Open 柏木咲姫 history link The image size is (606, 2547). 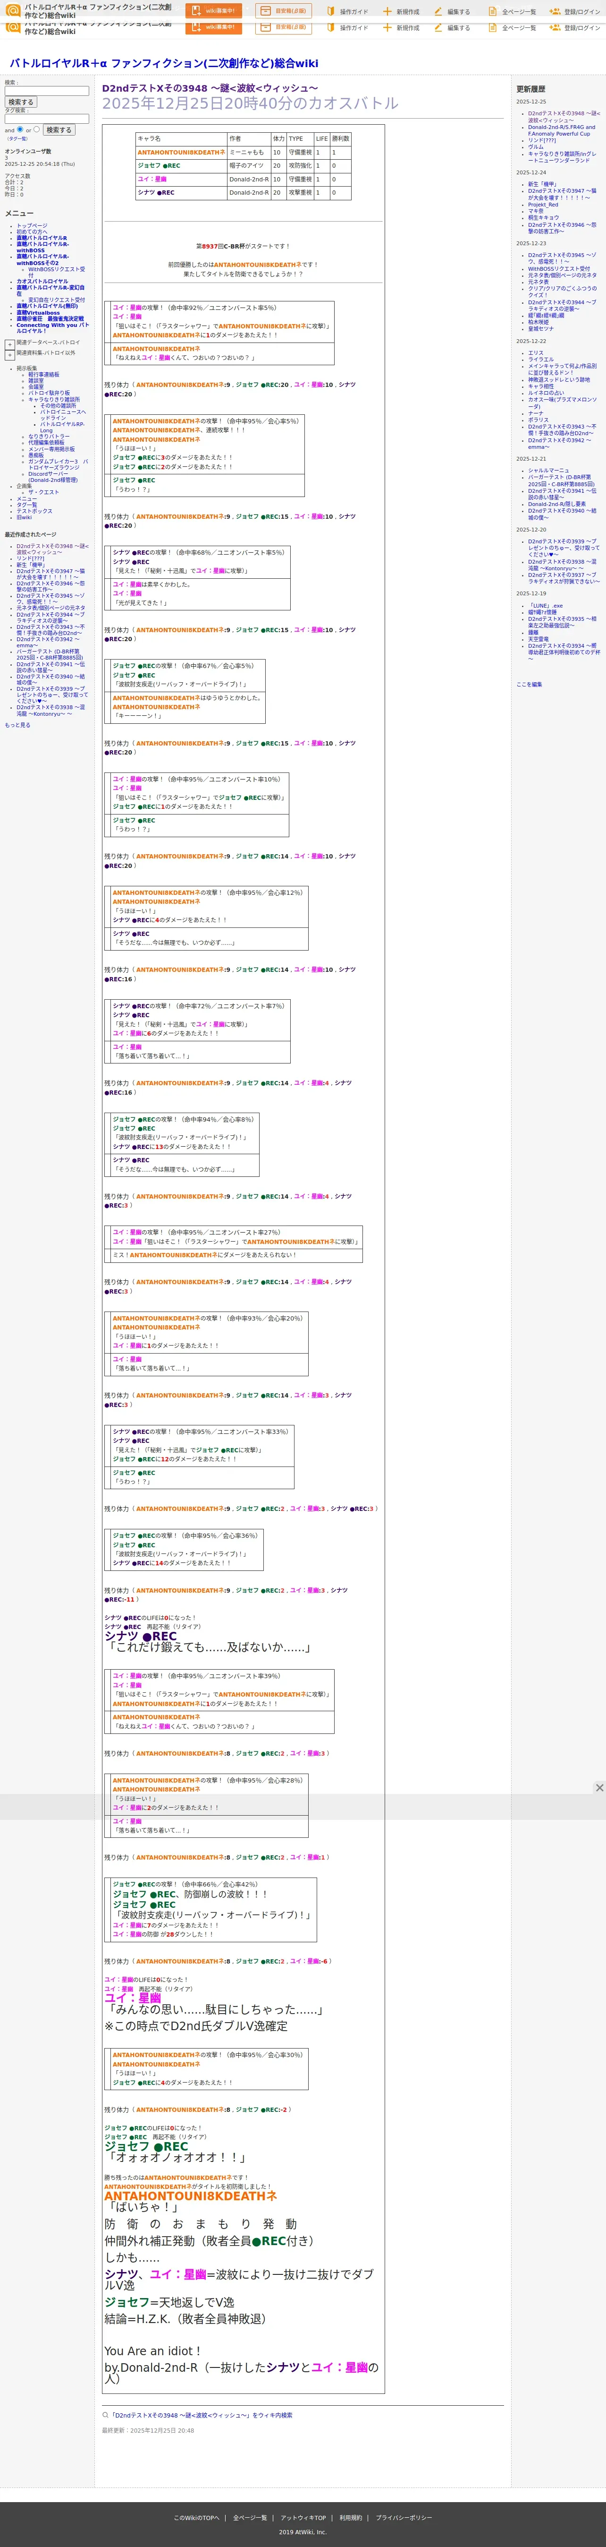coord(538,321)
